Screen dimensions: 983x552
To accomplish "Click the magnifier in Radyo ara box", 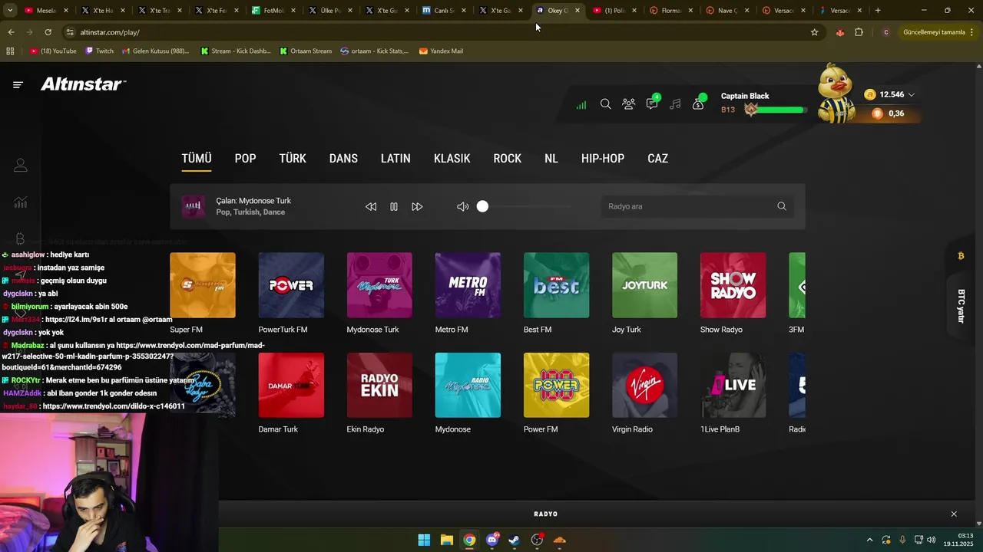I will click(782, 206).
